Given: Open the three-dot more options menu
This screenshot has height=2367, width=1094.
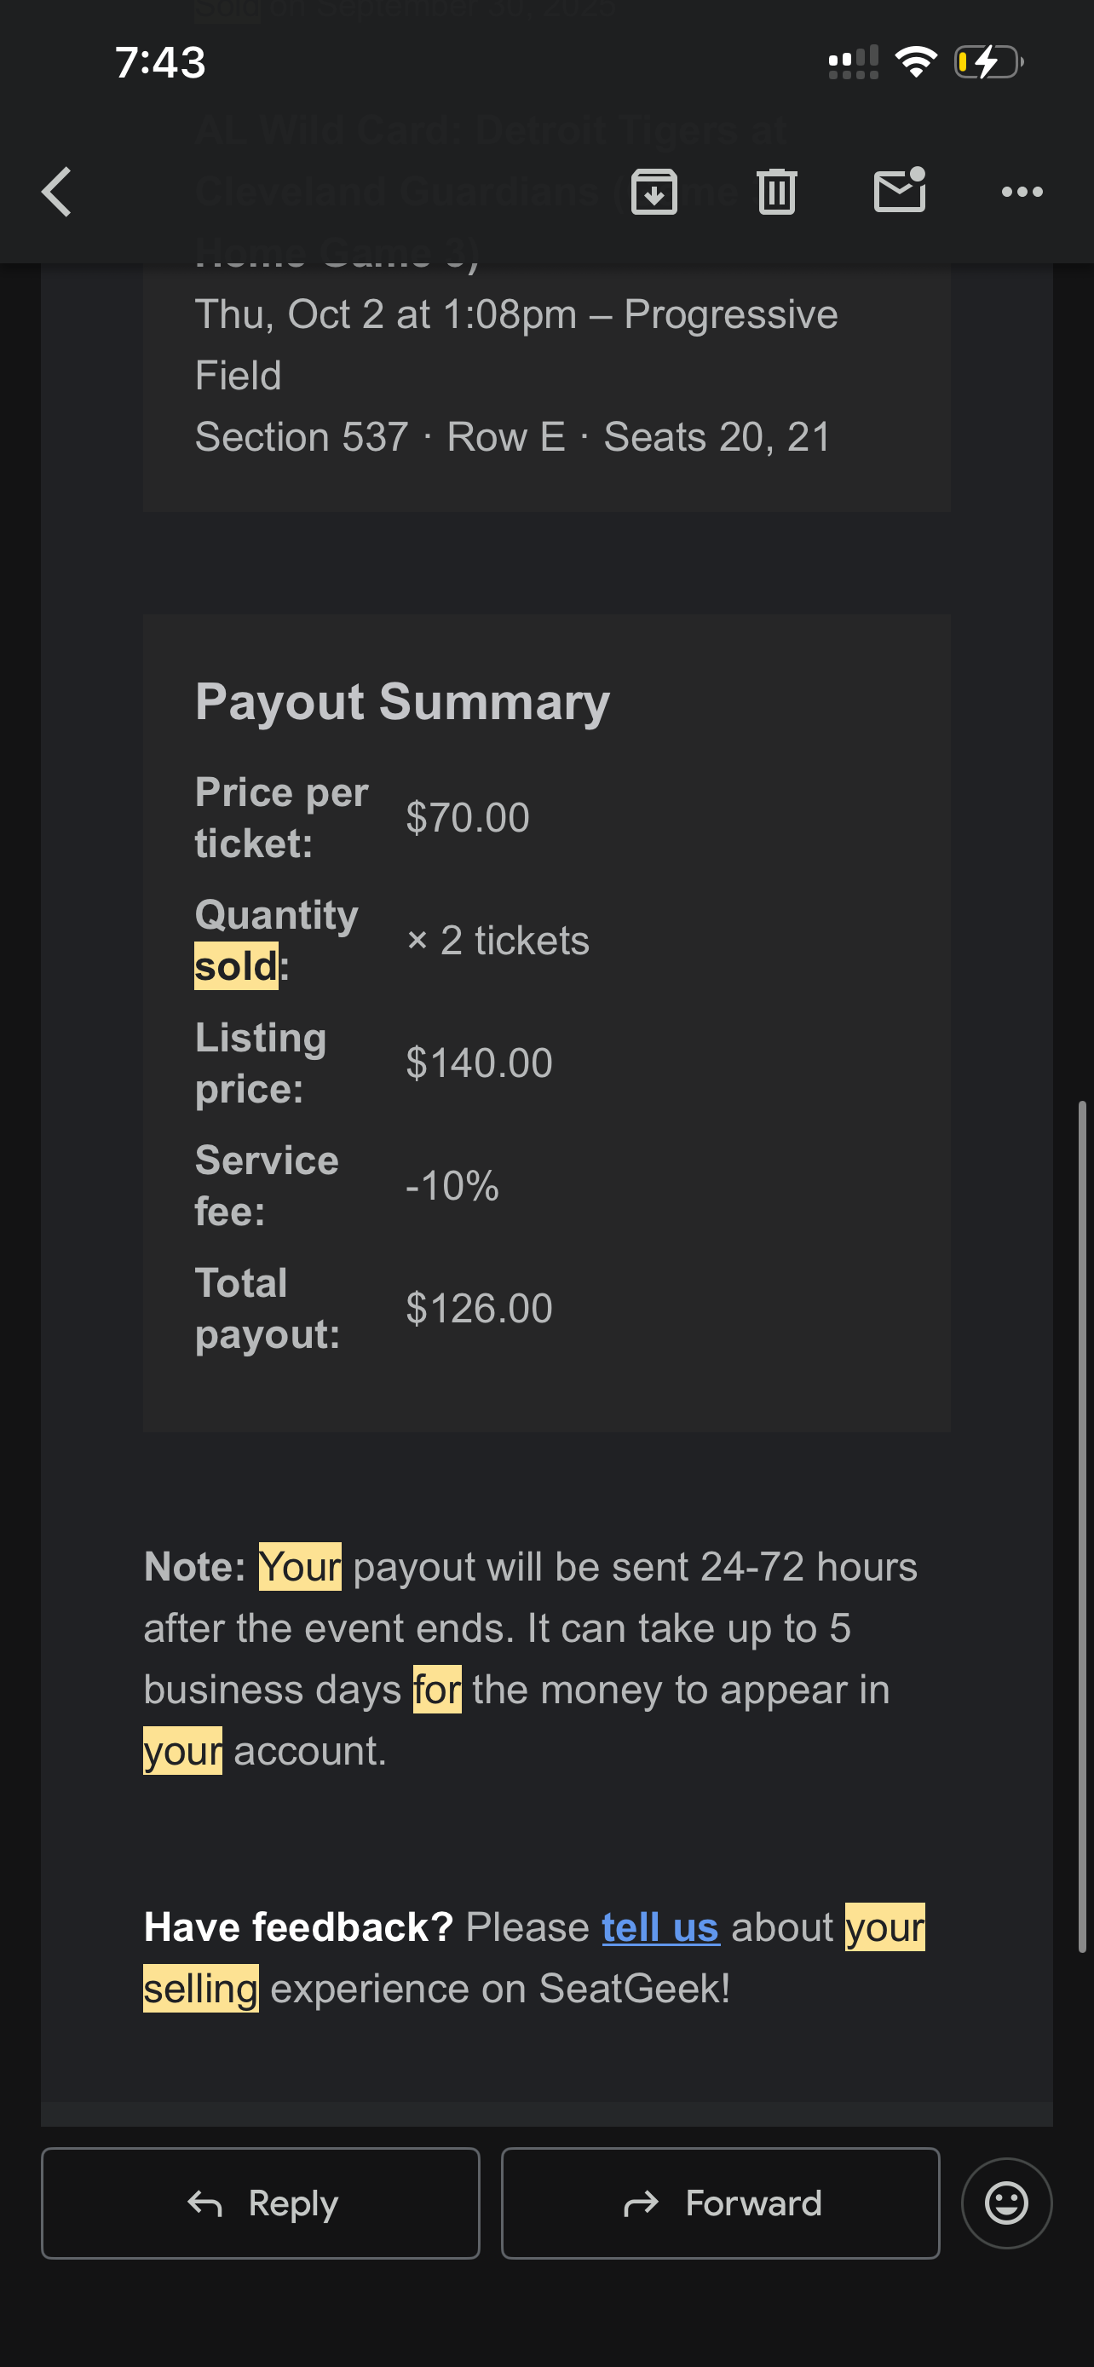Looking at the screenshot, I should [1022, 192].
